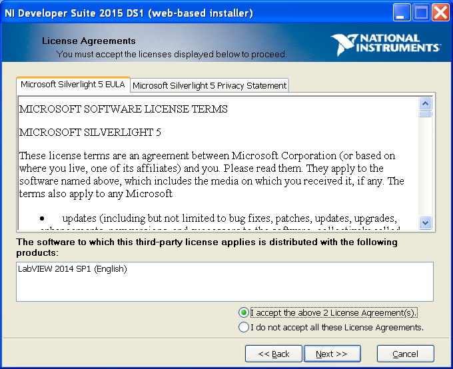Minimize the NI Developer Suite installer window

(402, 13)
